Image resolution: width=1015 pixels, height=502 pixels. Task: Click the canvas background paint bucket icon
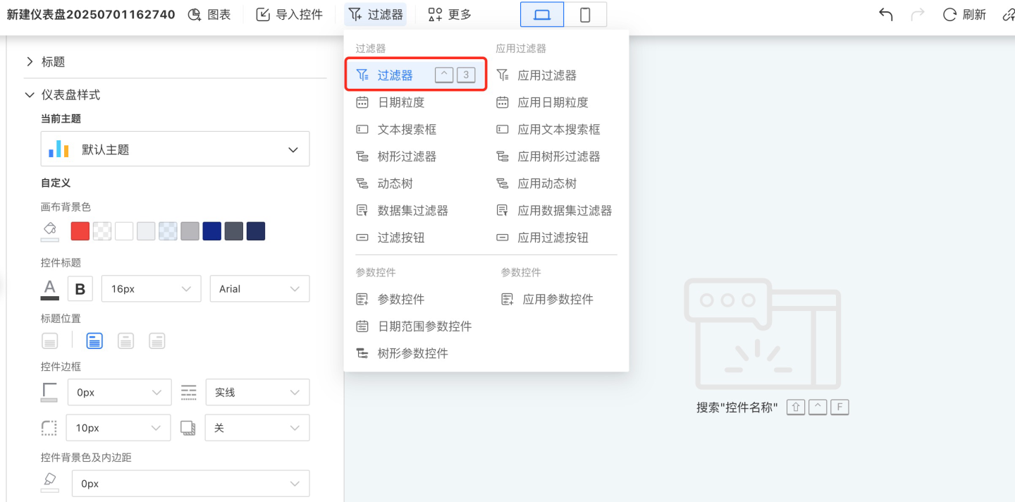coord(49,231)
